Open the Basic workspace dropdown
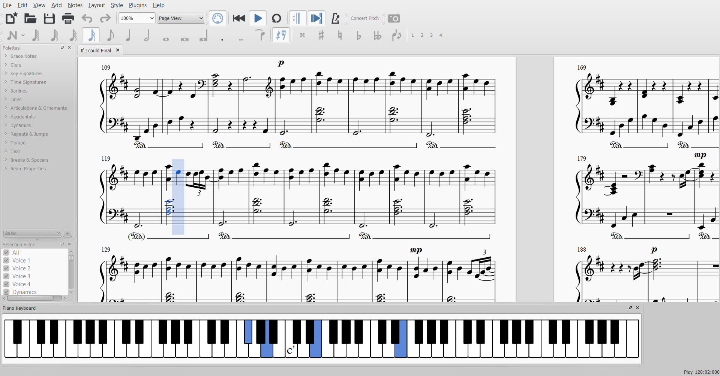Image resolution: width=720 pixels, height=376 pixels. [x=32, y=233]
